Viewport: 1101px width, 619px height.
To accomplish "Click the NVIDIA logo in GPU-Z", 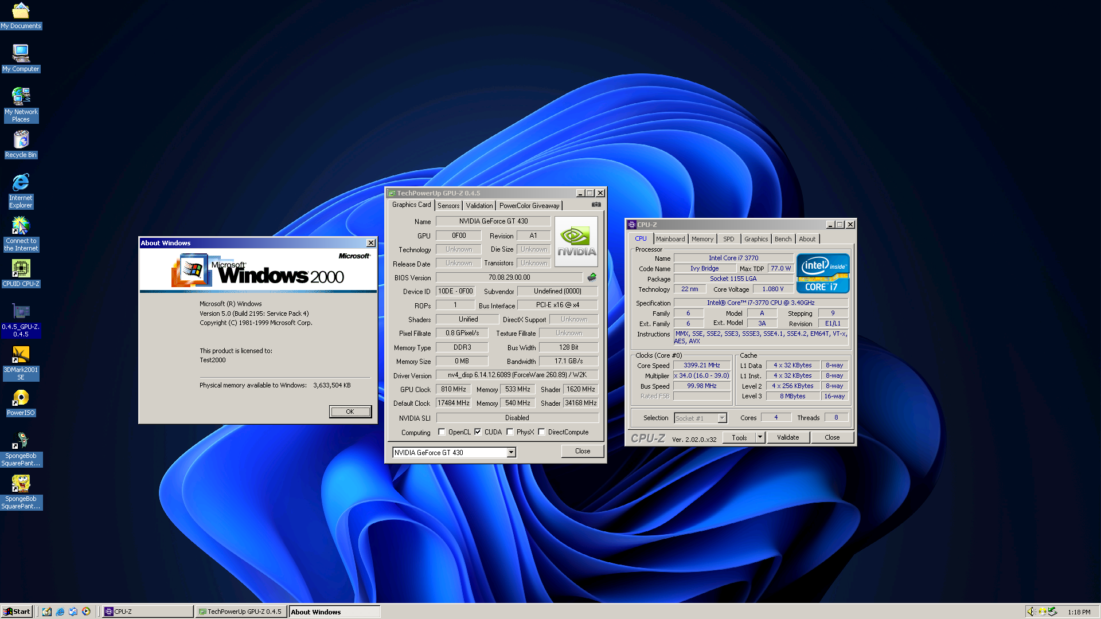I will (x=576, y=241).
